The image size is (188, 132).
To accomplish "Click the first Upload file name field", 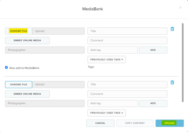I will point(58,31).
